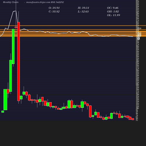The image size is (146, 146).
Task: Select the high value "H: 59.51"
Action: pyautogui.click(x=84, y=8)
